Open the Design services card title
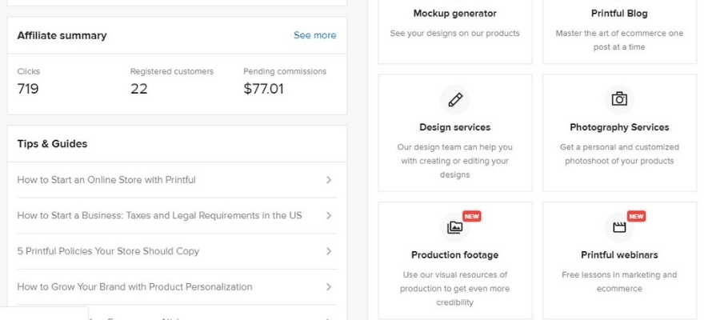The image size is (704, 320). [x=455, y=127]
